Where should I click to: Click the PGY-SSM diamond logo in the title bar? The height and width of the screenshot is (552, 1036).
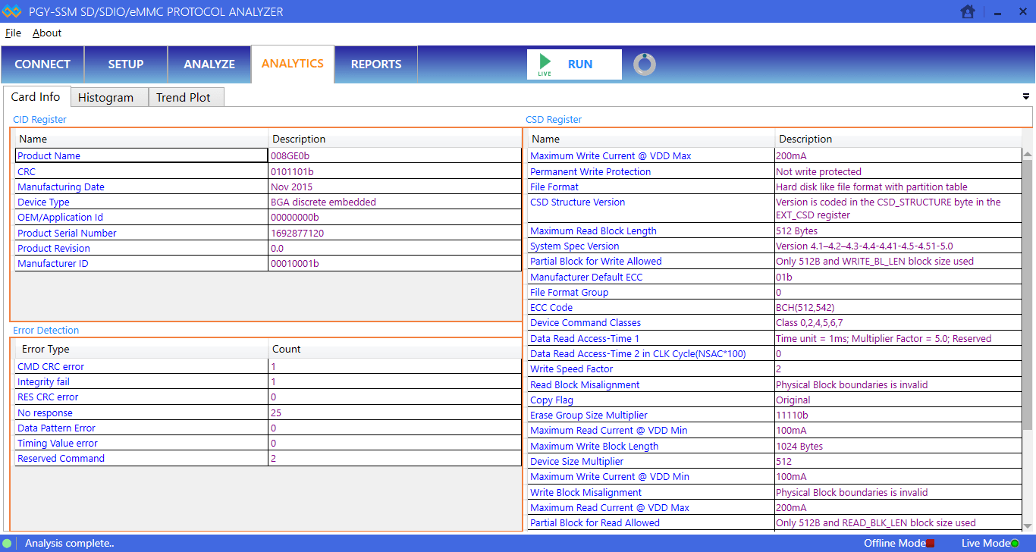click(x=12, y=11)
